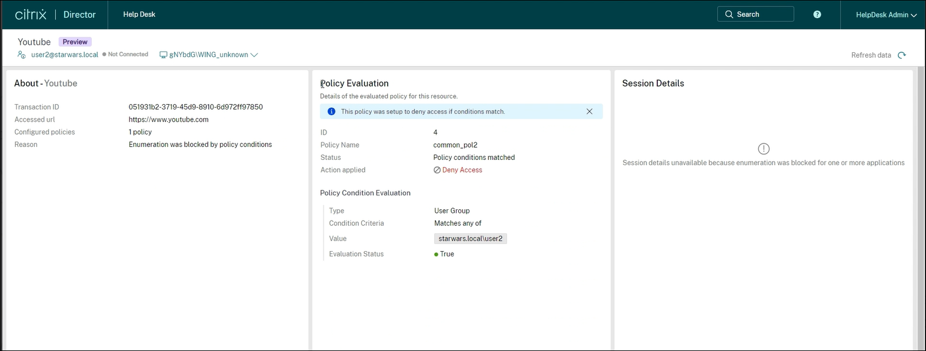Click the starwars.local\user2 value tag

[470, 239]
